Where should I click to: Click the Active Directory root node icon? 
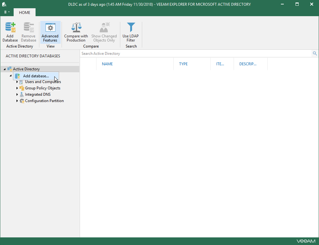[10, 69]
